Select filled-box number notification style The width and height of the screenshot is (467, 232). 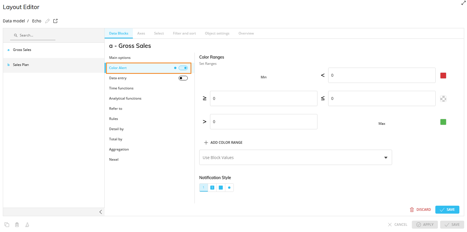(x=212, y=188)
